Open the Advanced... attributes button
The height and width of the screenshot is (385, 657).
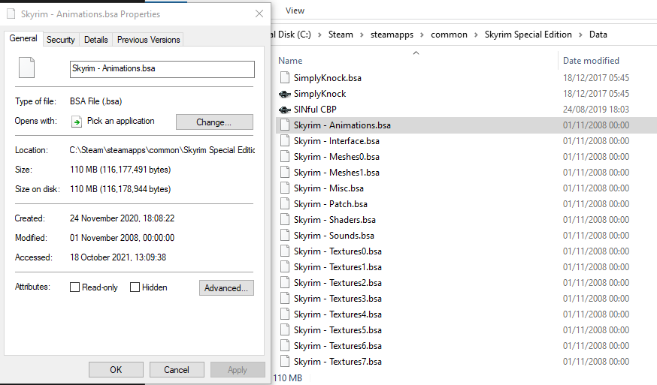pyautogui.click(x=226, y=288)
